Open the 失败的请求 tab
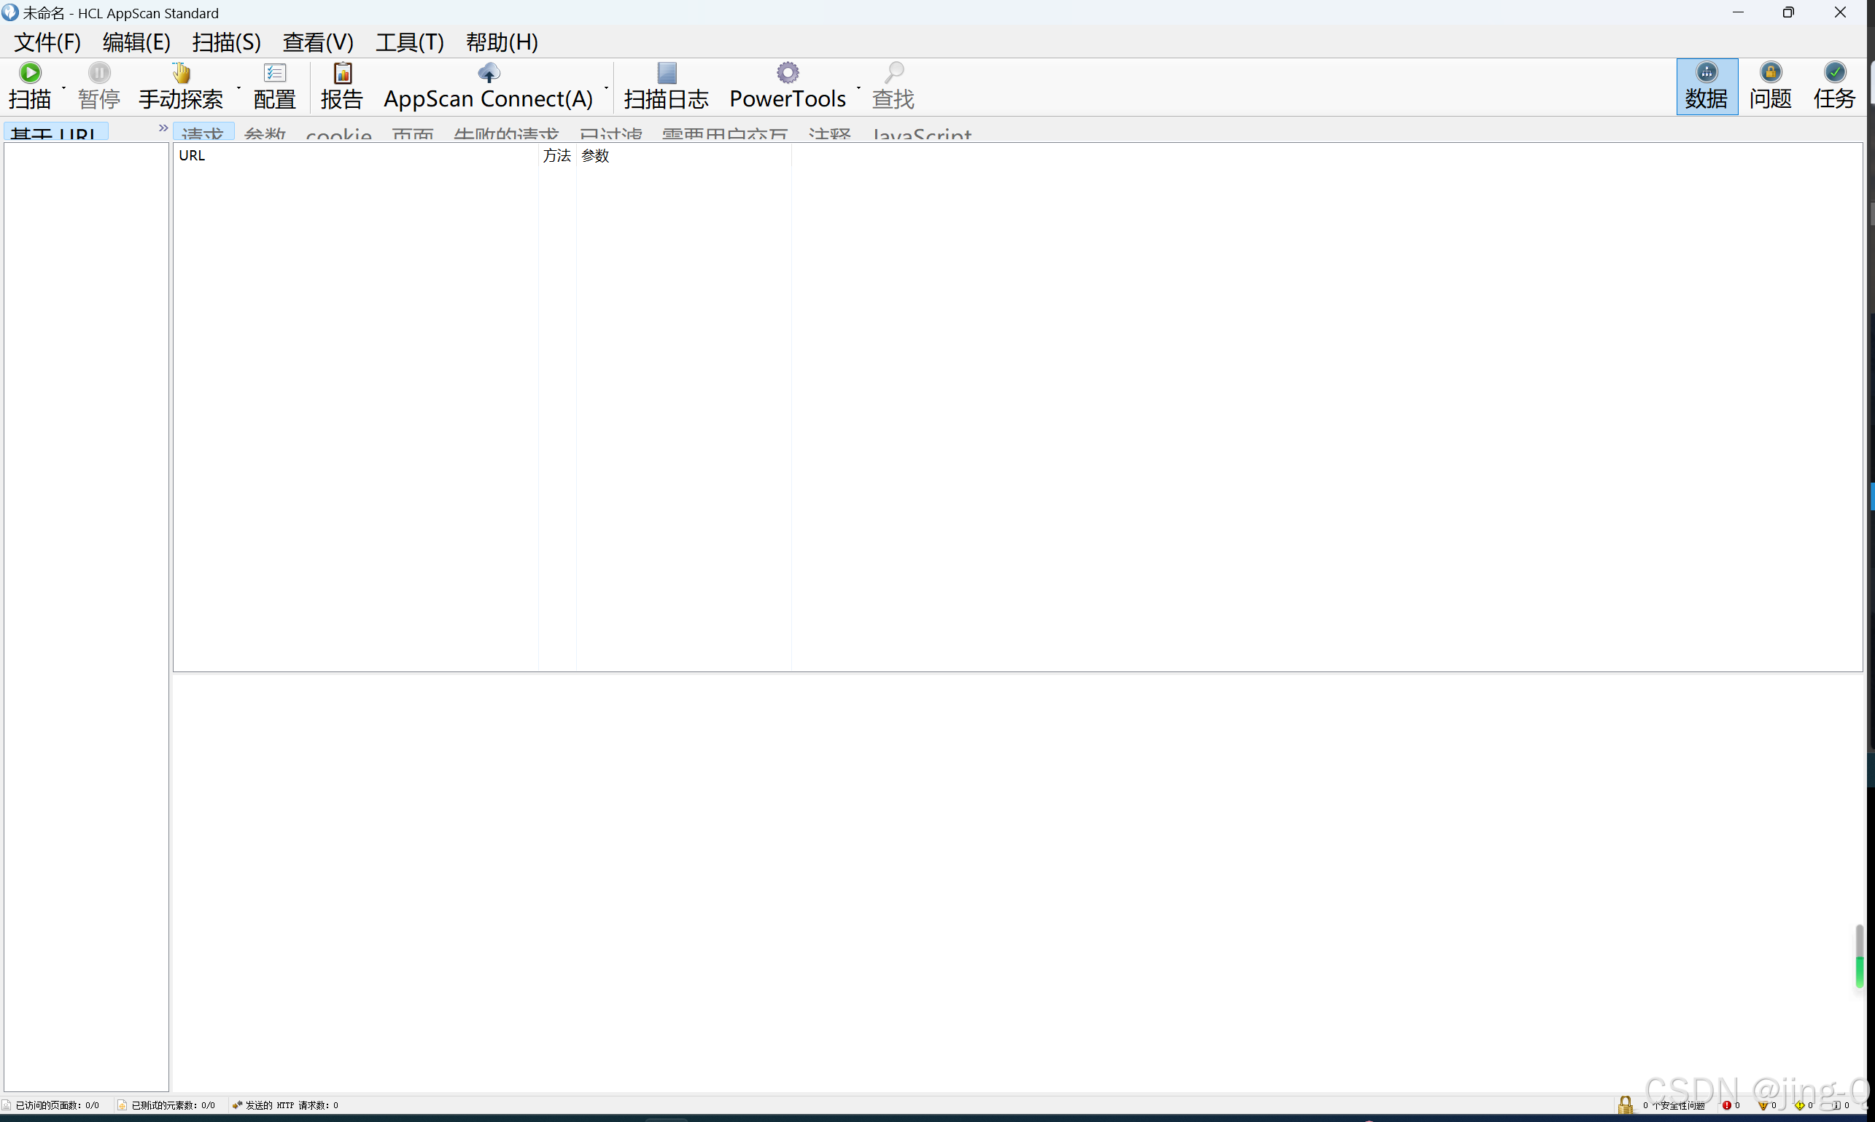Screen dimensions: 1875x1122 (x=505, y=135)
